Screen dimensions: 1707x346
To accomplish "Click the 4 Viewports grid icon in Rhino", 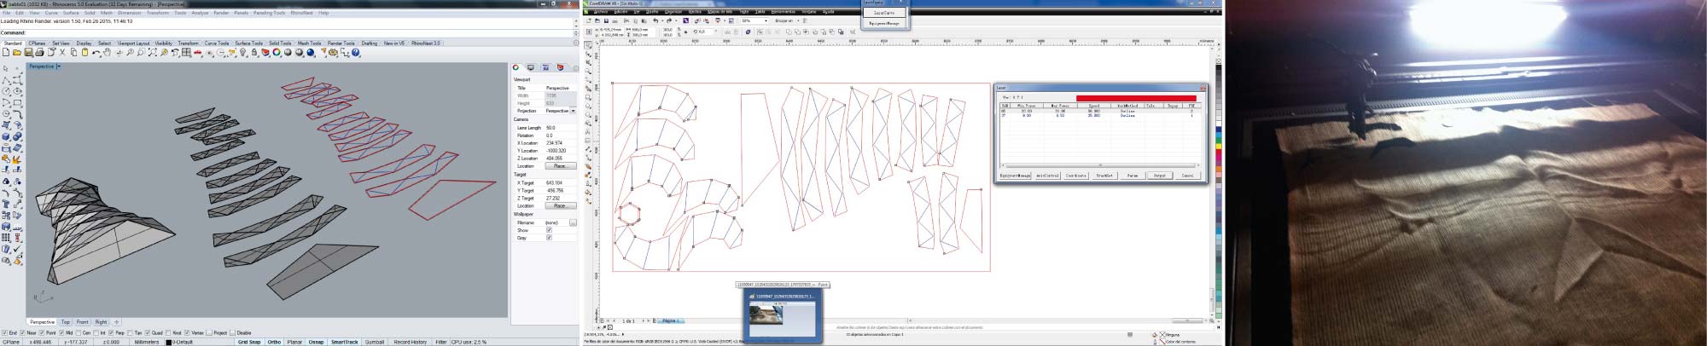I will pyautogui.click(x=186, y=52).
